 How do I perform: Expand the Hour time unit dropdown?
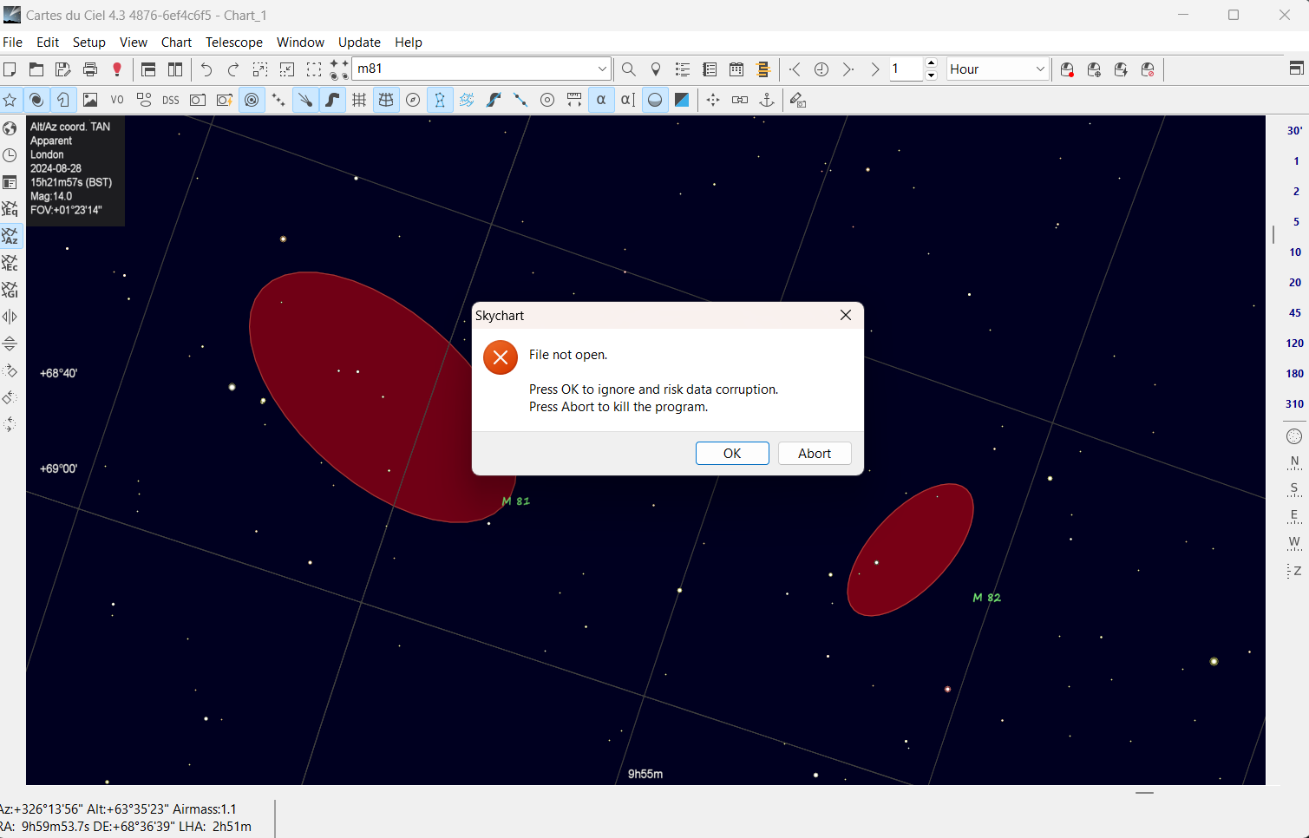1040,69
